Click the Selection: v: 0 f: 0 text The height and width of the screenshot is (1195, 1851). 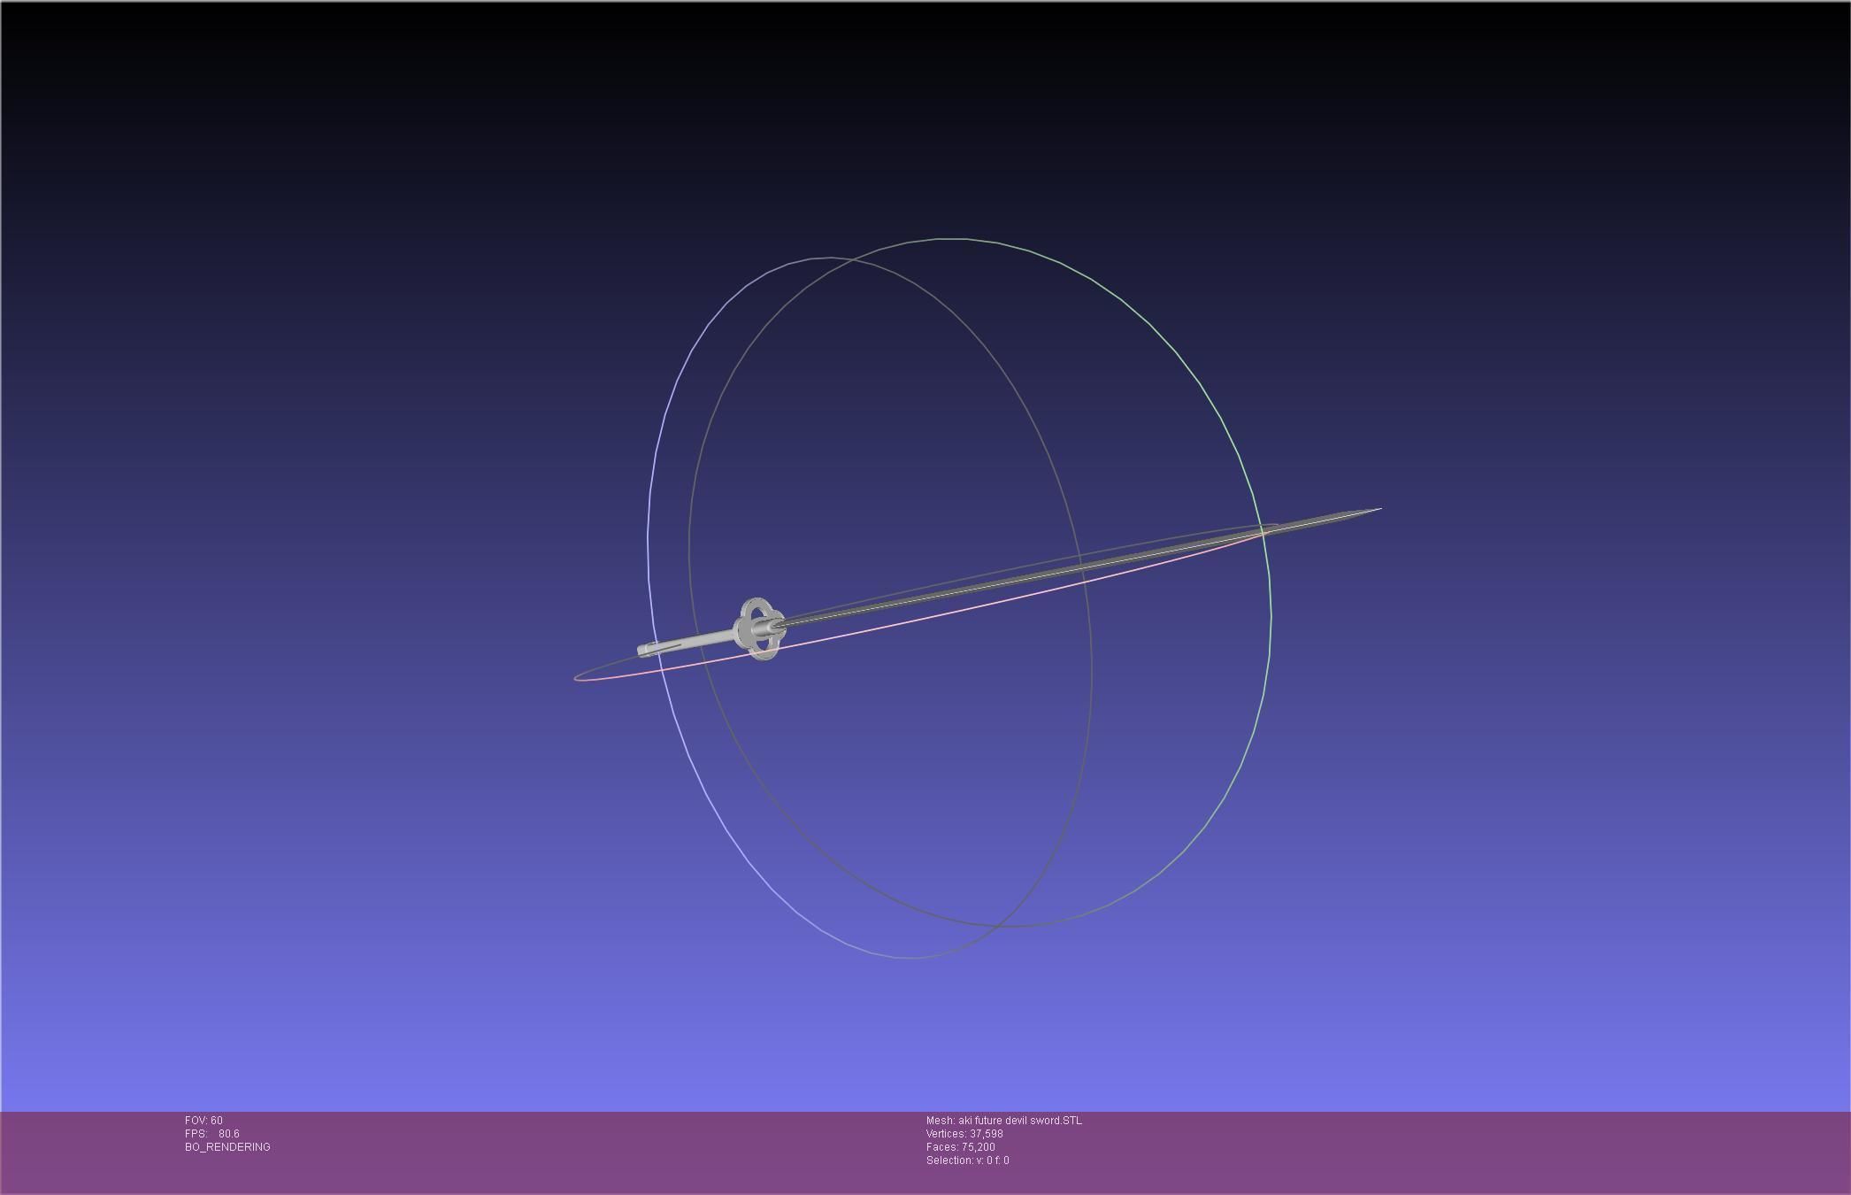tap(967, 1160)
